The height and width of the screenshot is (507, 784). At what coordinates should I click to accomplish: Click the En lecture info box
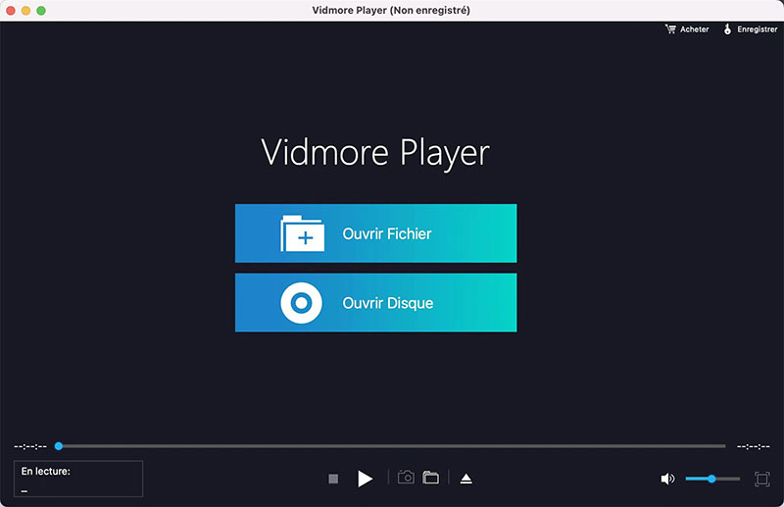pyautogui.click(x=78, y=479)
